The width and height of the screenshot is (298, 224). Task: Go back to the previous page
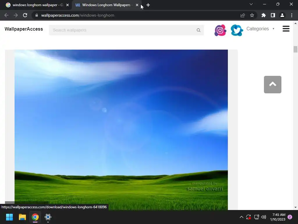(6, 15)
